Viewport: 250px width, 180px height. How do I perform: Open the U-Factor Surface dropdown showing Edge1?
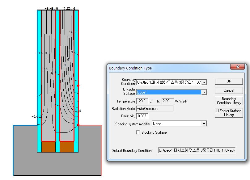pos(204,92)
